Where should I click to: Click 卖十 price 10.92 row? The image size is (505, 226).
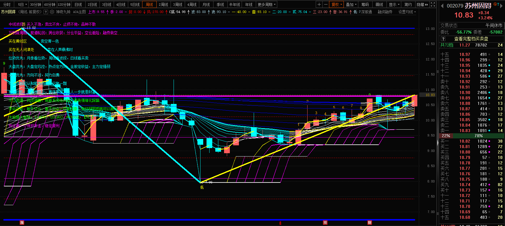tap(471, 82)
